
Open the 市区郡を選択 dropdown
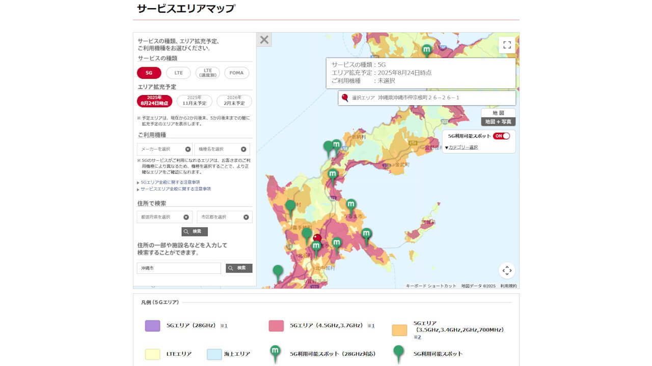[225, 217]
